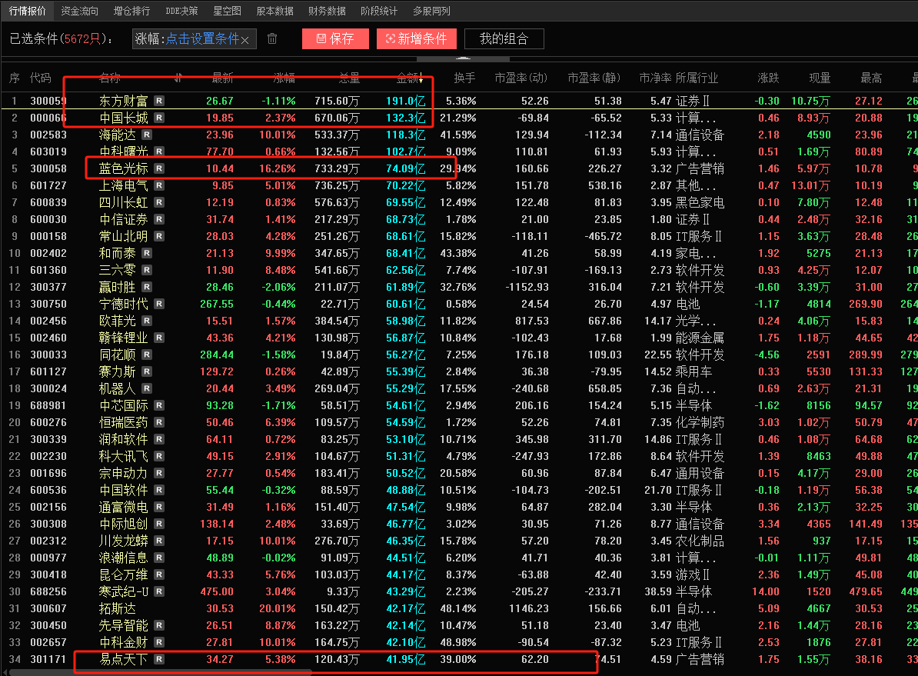The height and width of the screenshot is (676, 918).
Task: Click the 润和软件 stock name
Action: (124, 439)
